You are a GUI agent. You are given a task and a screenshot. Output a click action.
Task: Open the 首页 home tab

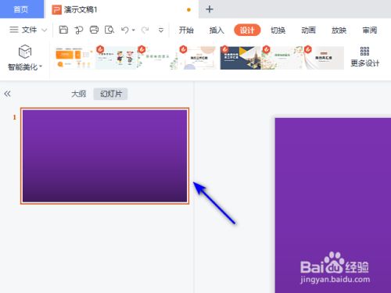click(x=21, y=9)
